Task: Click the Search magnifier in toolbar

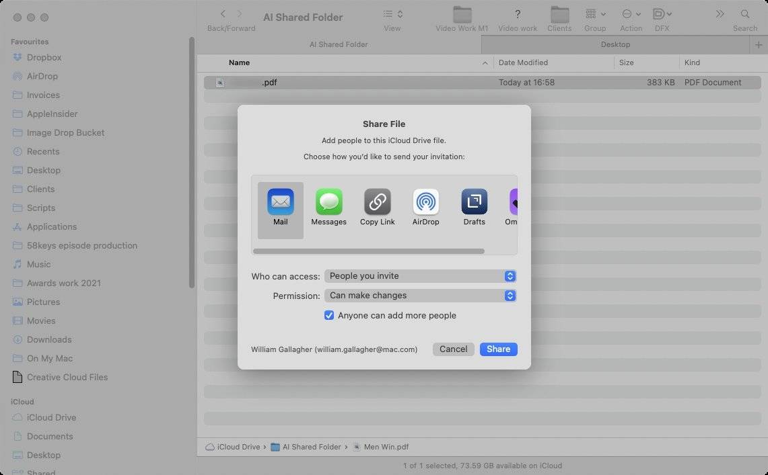Action: (744, 14)
